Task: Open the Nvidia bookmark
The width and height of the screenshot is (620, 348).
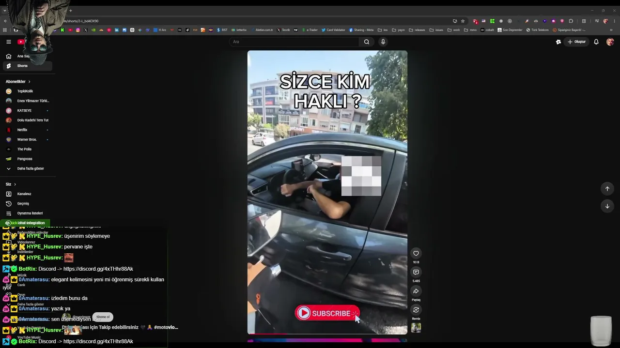Action: pos(93,30)
